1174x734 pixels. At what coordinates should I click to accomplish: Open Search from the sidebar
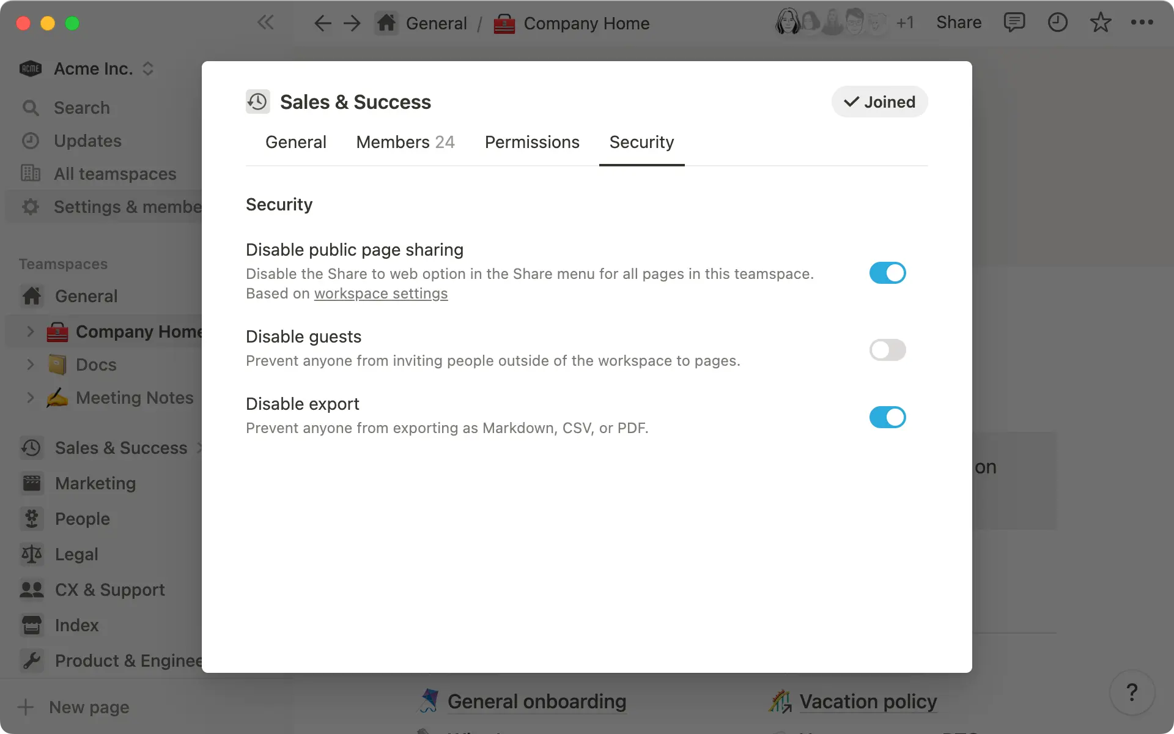[81, 108]
